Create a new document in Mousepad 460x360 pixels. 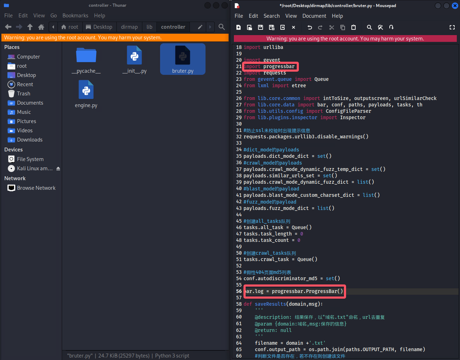point(239,27)
